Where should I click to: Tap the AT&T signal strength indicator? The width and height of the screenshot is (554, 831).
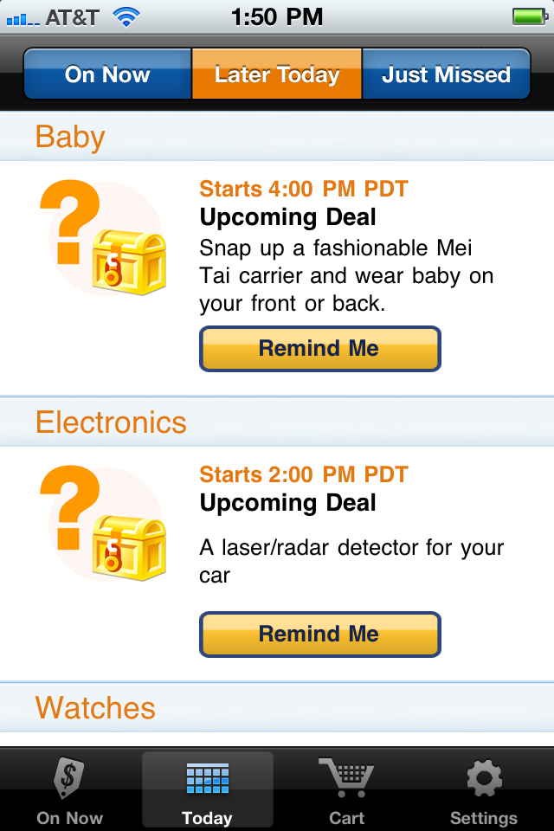pos(23,20)
